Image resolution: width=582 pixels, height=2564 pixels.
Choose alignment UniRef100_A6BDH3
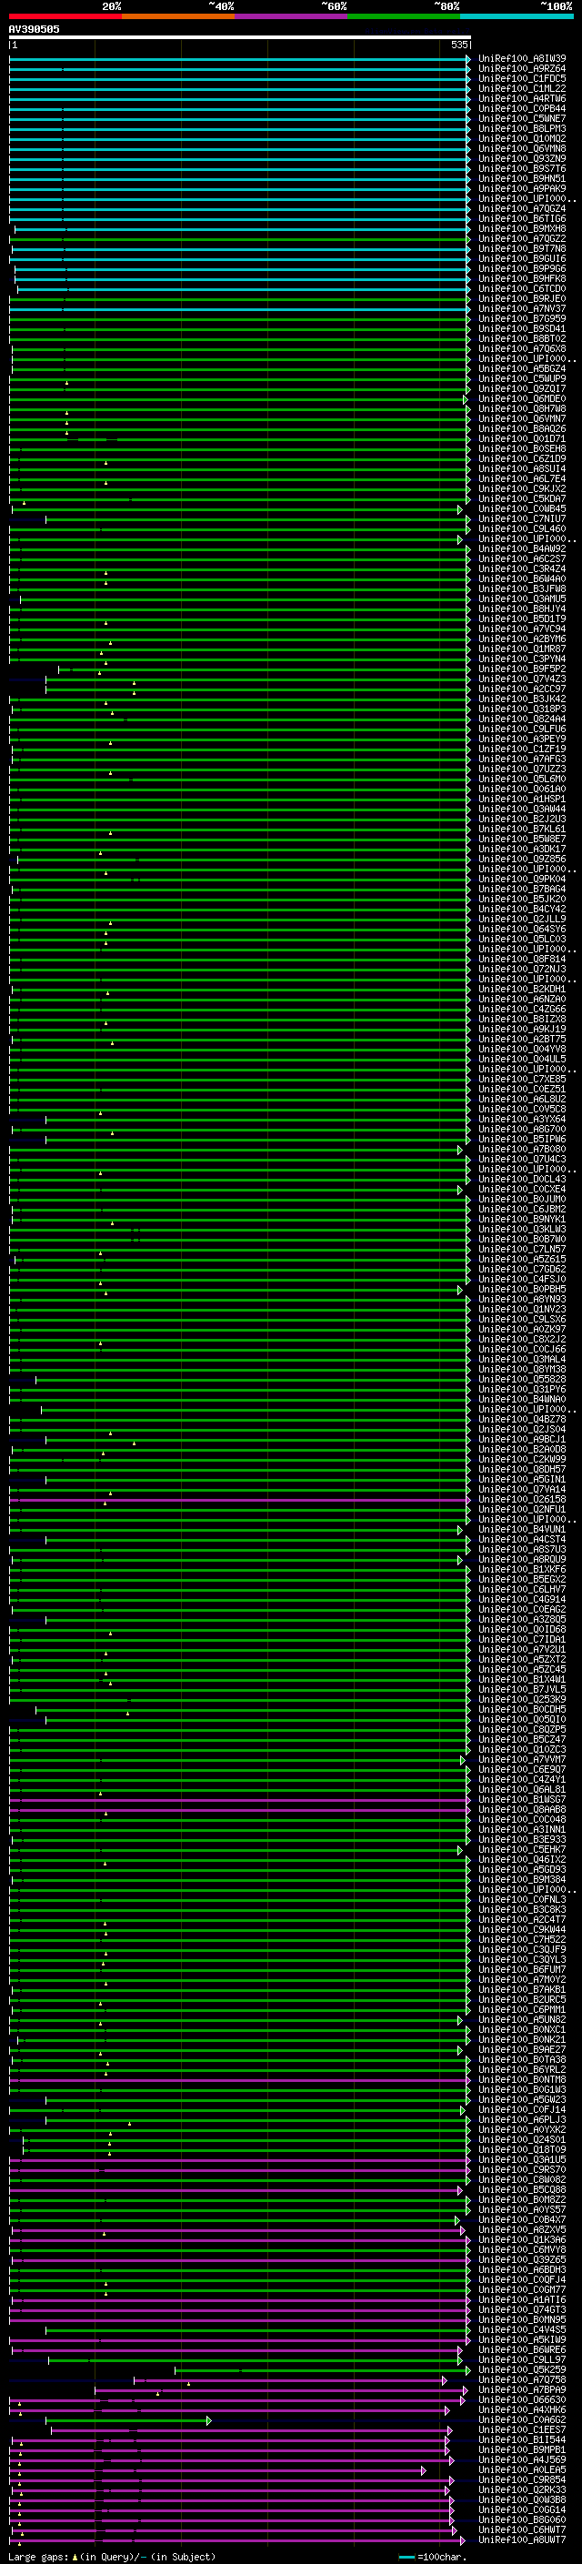click(x=522, y=2269)
